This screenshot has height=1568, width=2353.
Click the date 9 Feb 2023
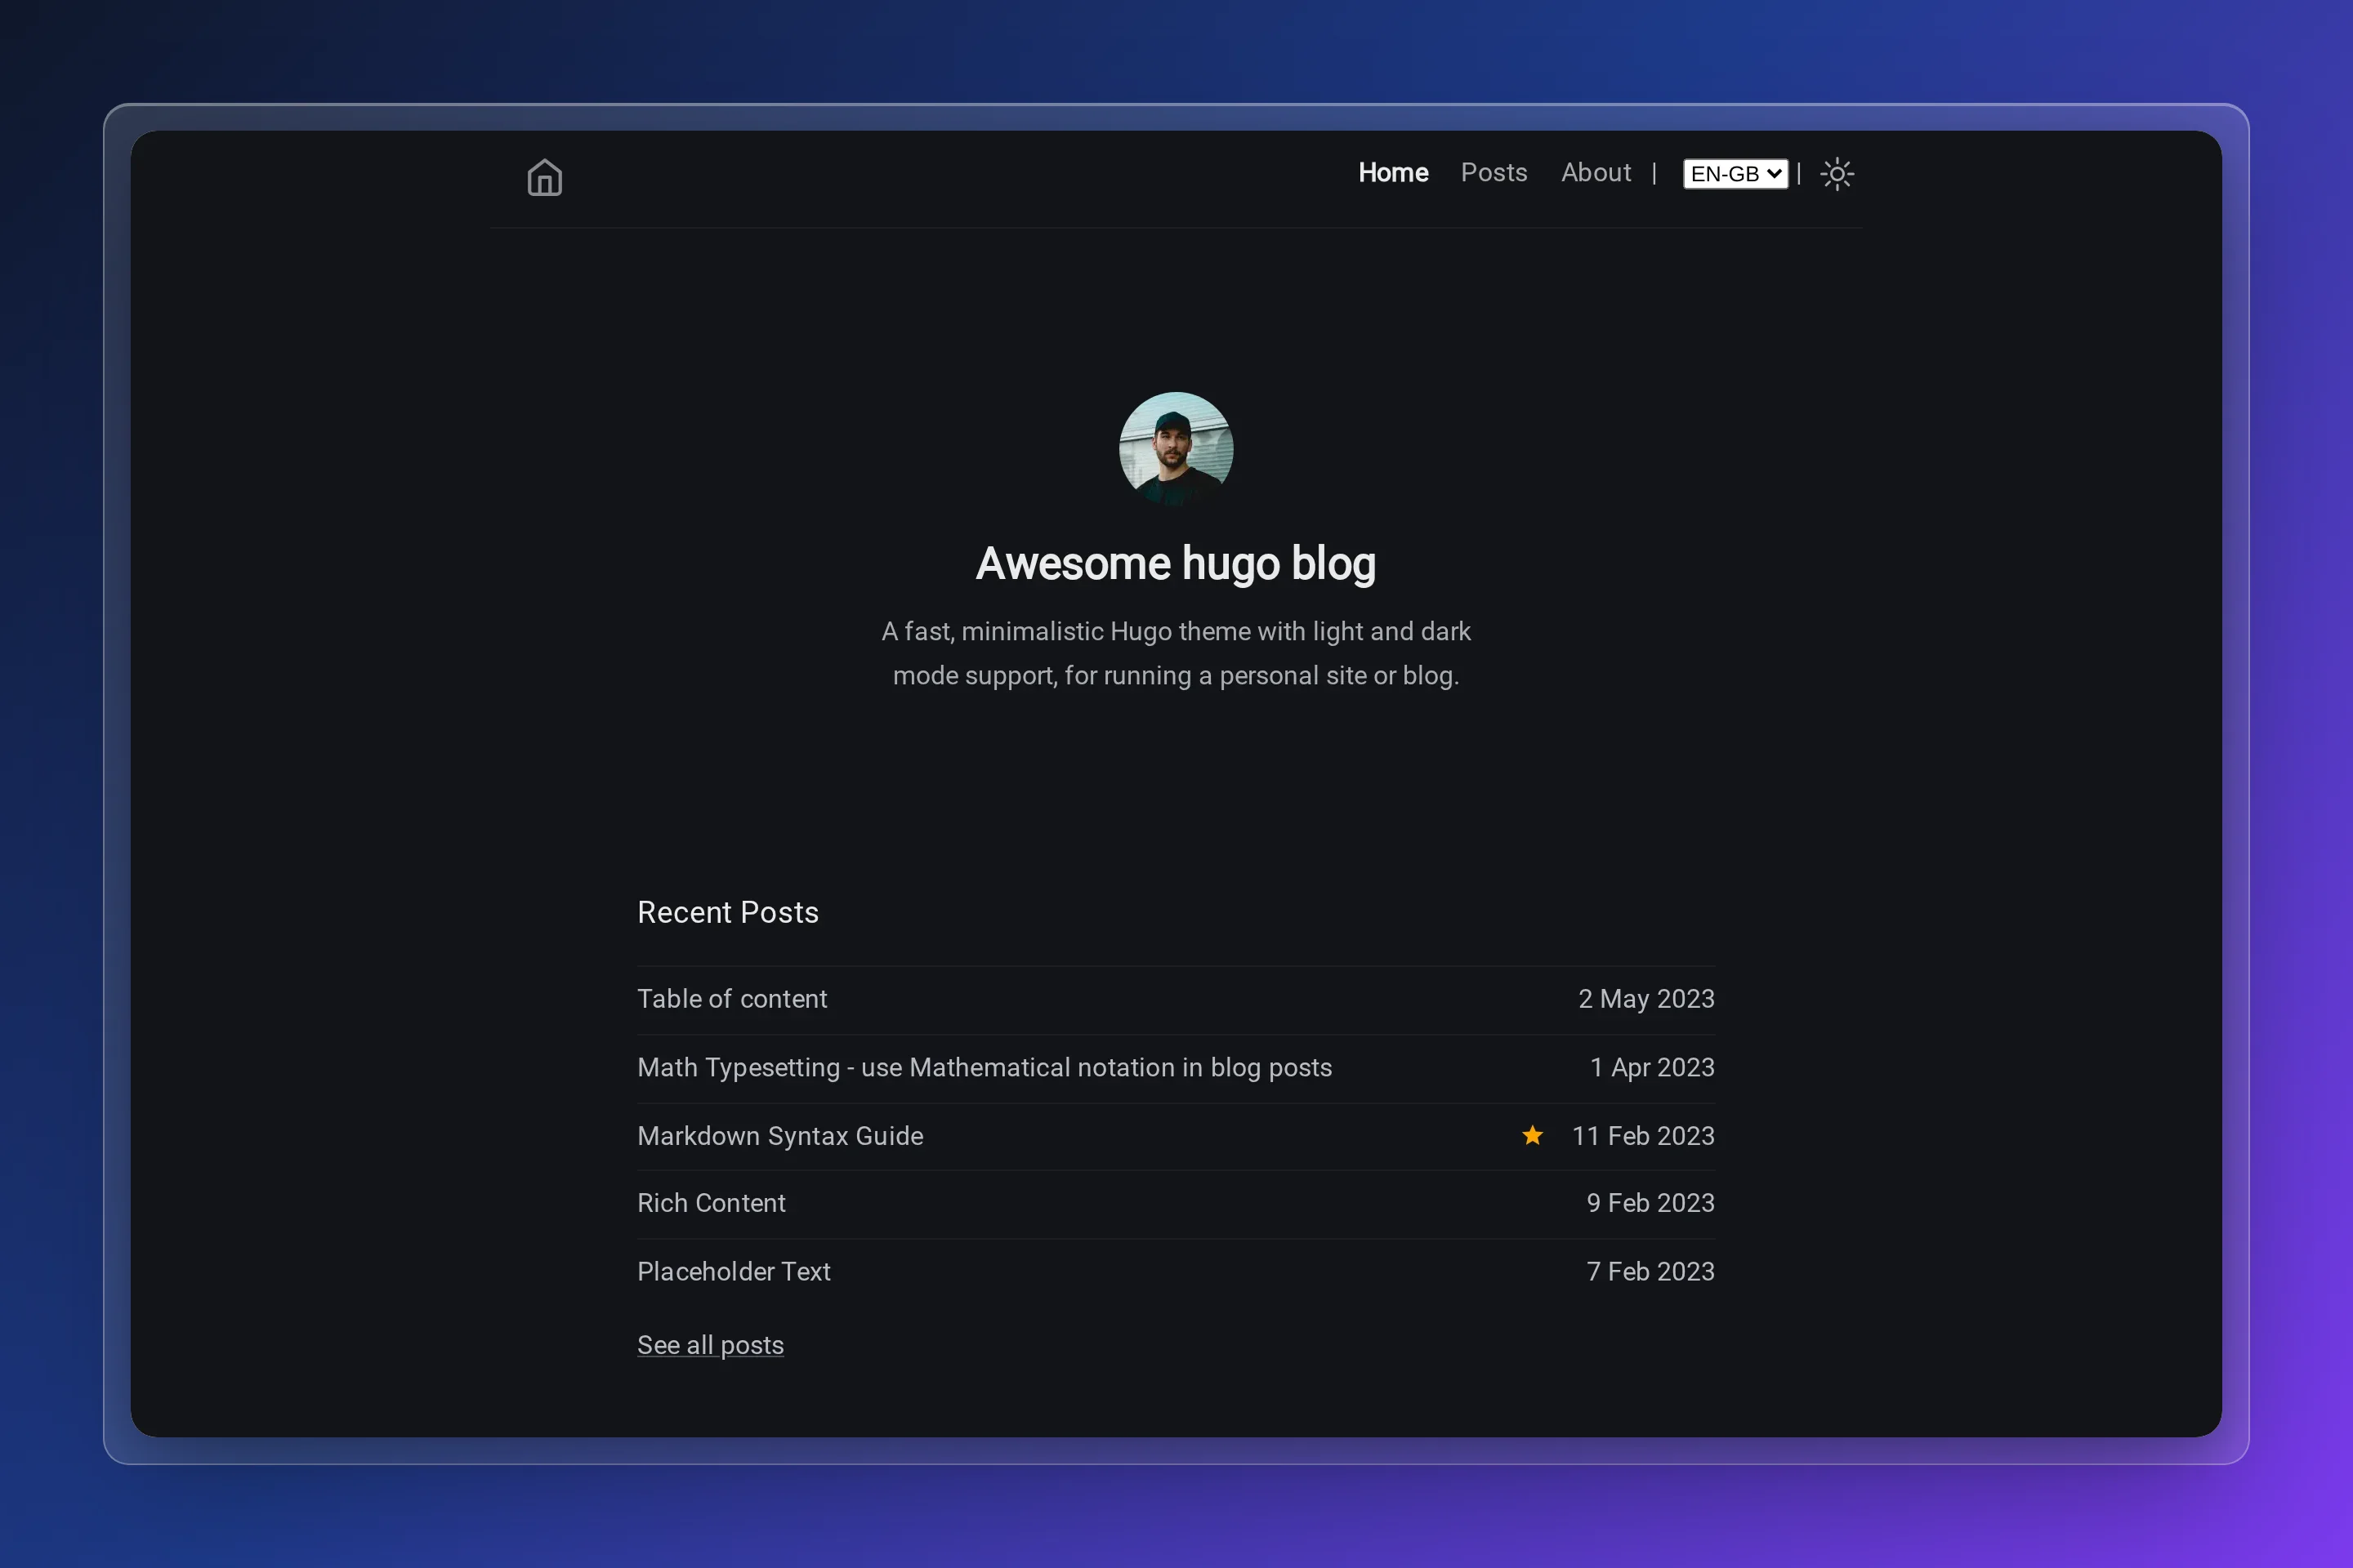(1650, 1203)
